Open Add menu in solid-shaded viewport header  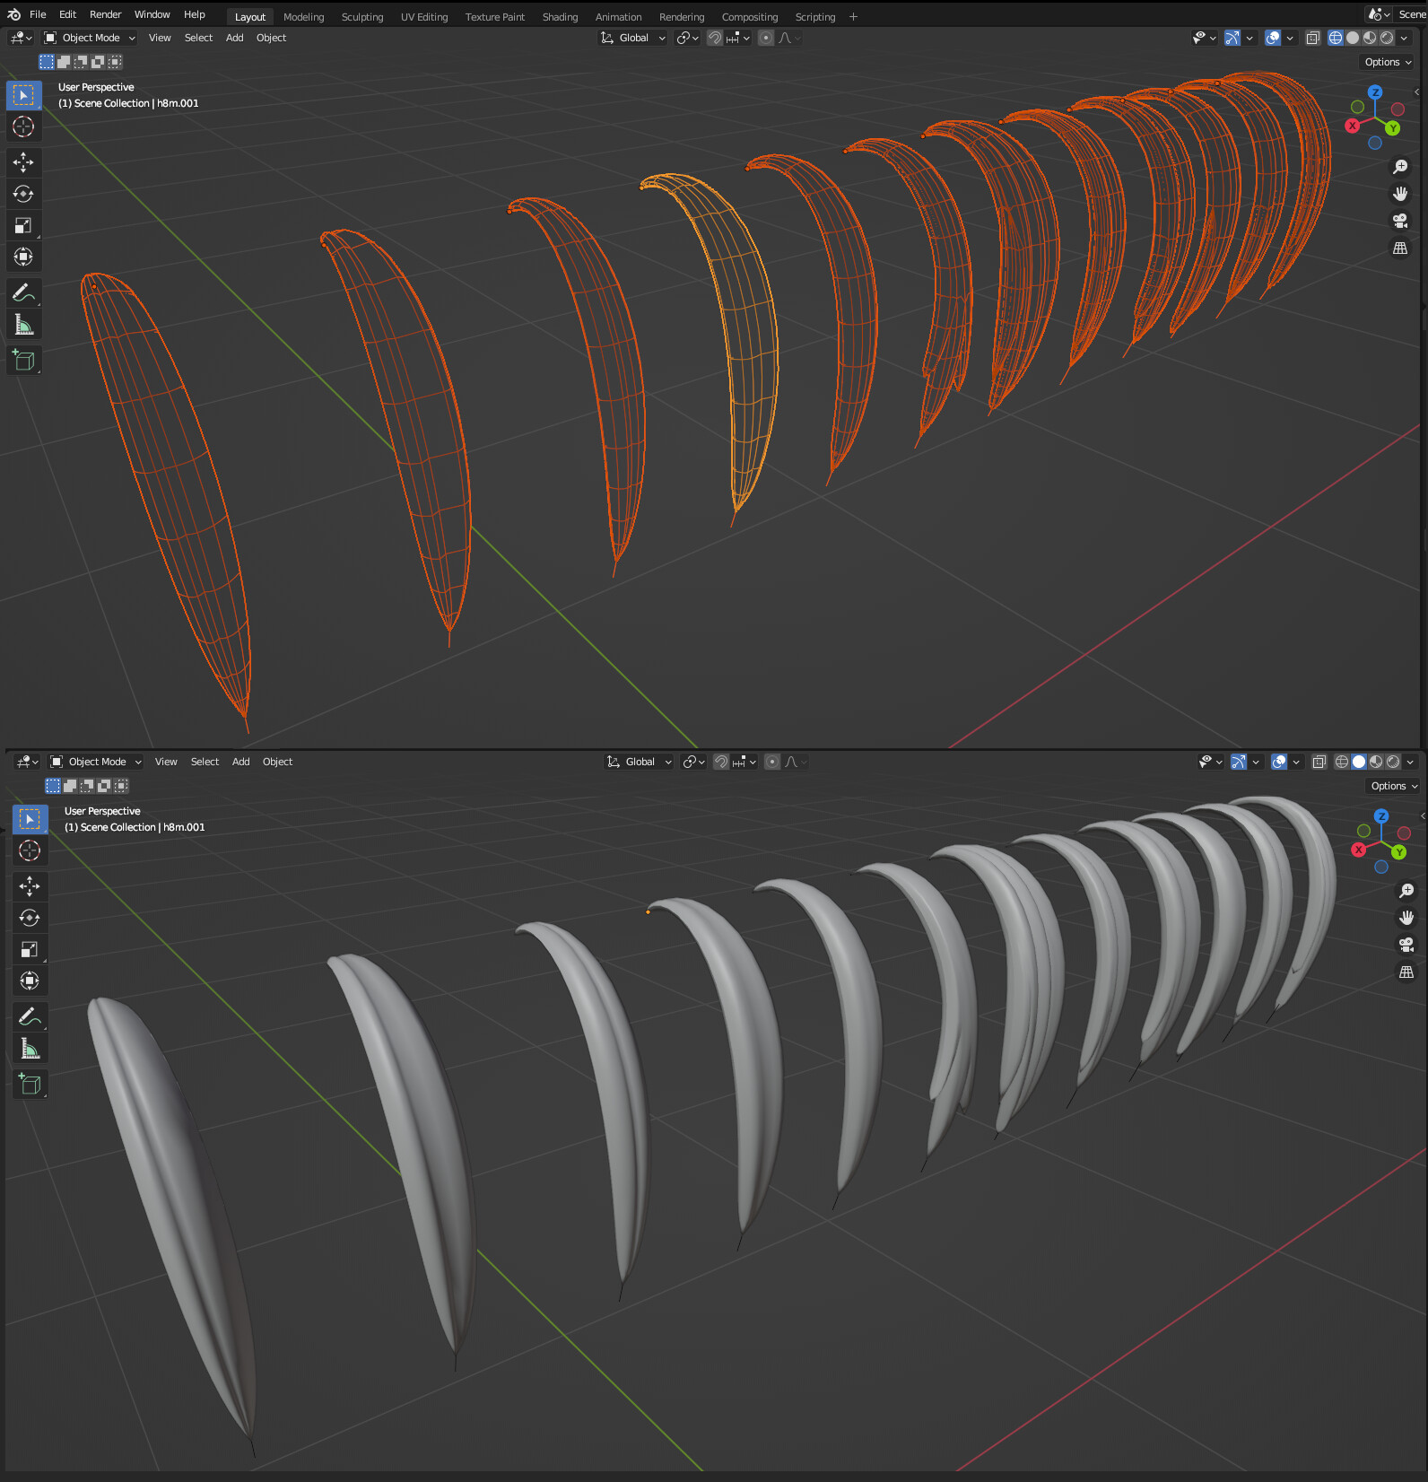(x=240, y=762)
